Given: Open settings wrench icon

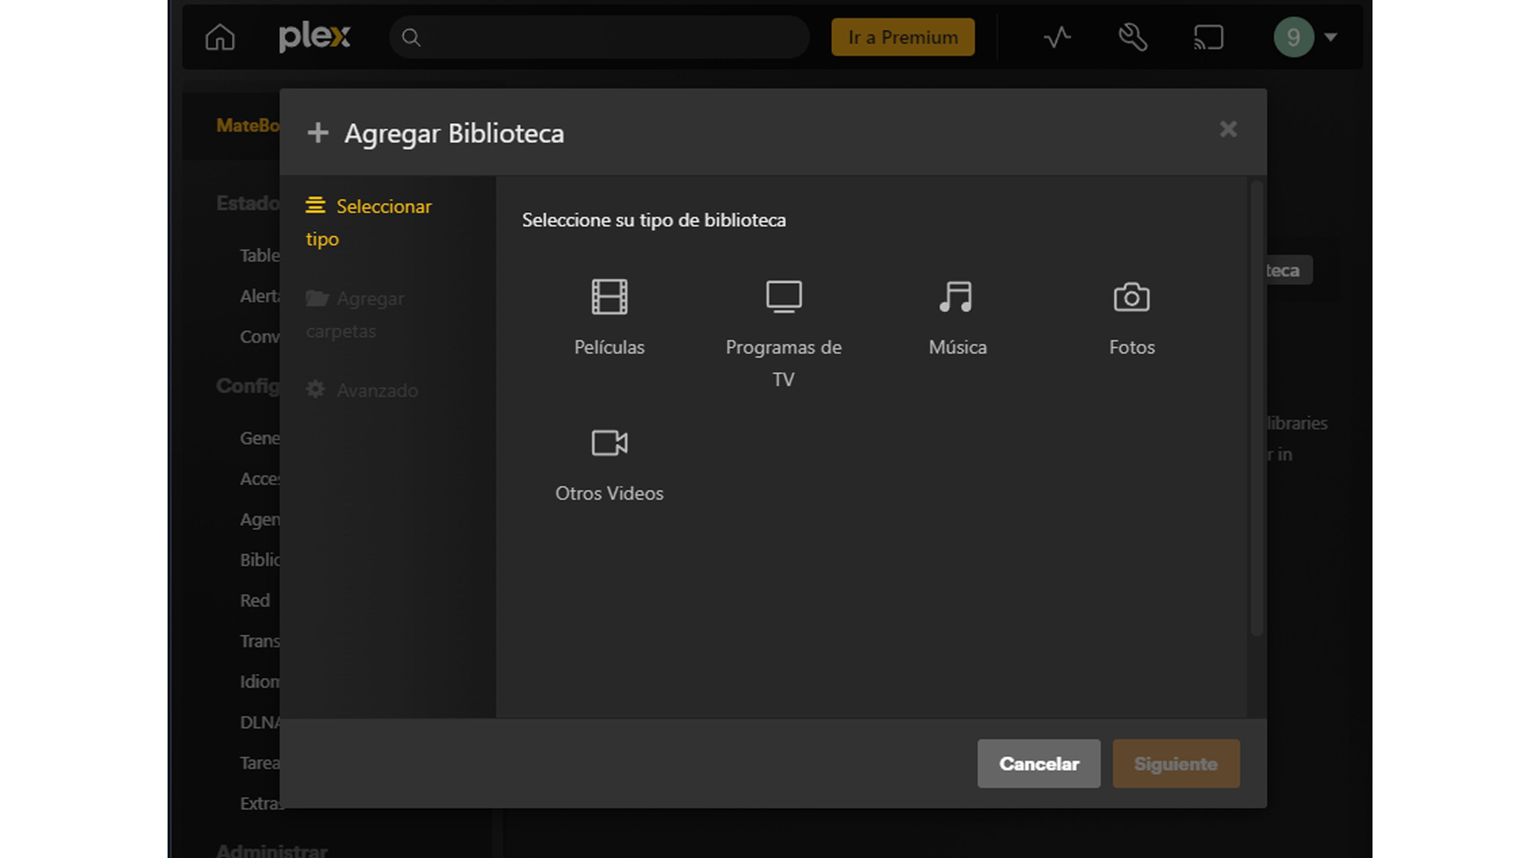Looking at the screenshot, I should click(1133, 37).
